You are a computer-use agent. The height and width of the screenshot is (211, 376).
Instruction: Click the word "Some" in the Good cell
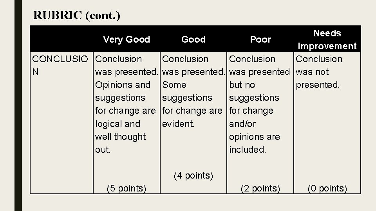coord(174,85)
